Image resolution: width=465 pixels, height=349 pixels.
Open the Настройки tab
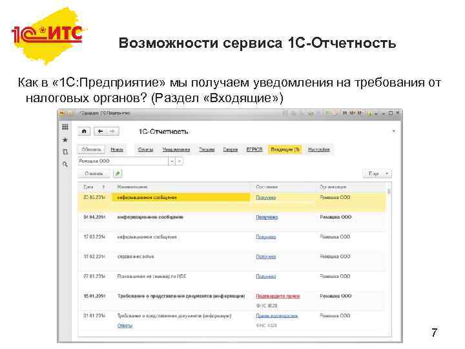click(x=319, y=149)
